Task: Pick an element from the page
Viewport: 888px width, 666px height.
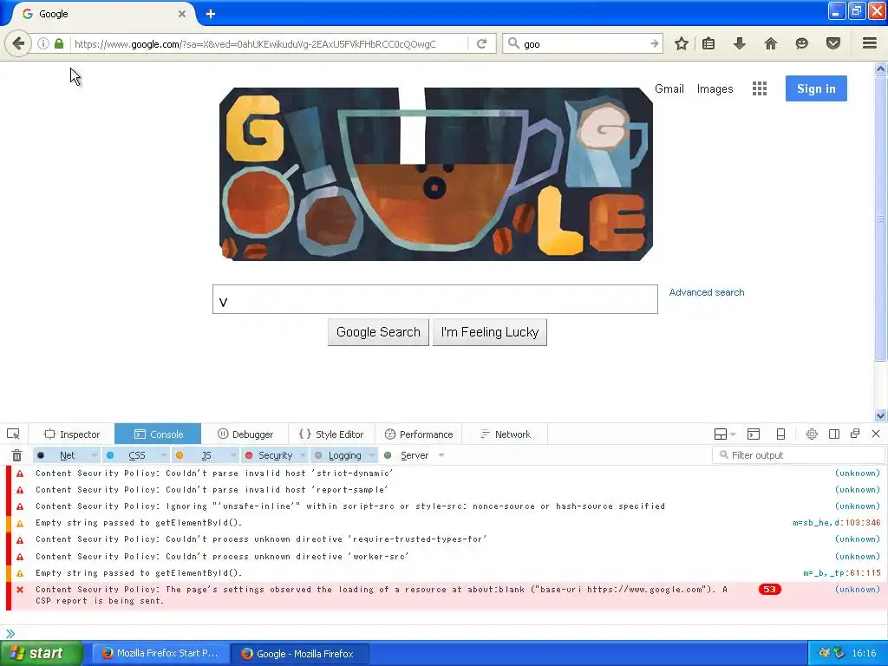Action: (13, 434)
